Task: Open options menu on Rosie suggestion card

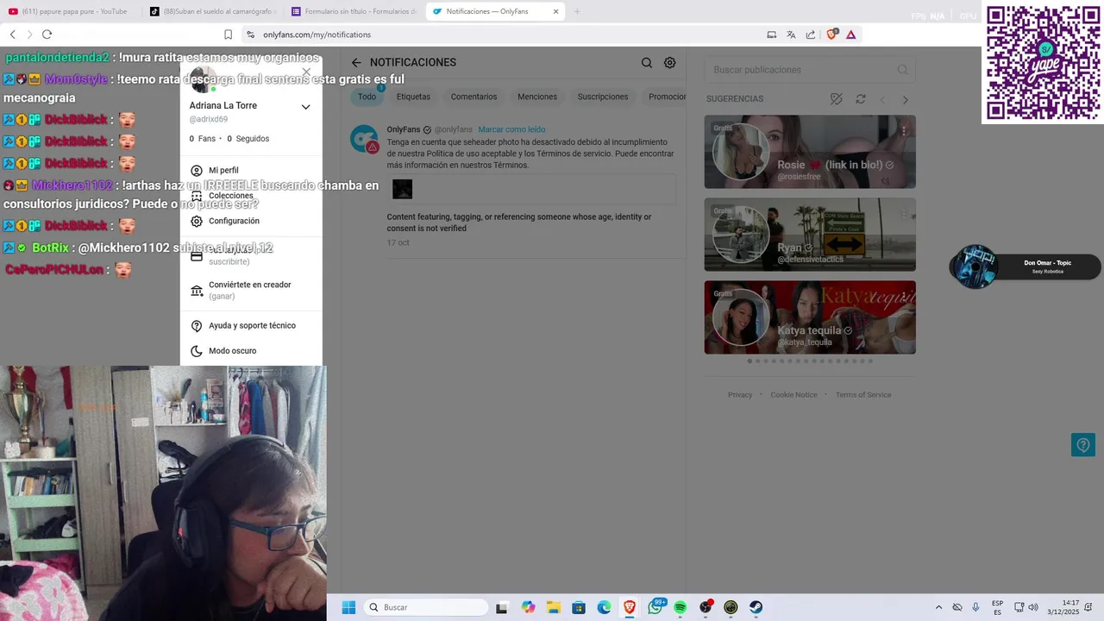Action: point(904,131)
